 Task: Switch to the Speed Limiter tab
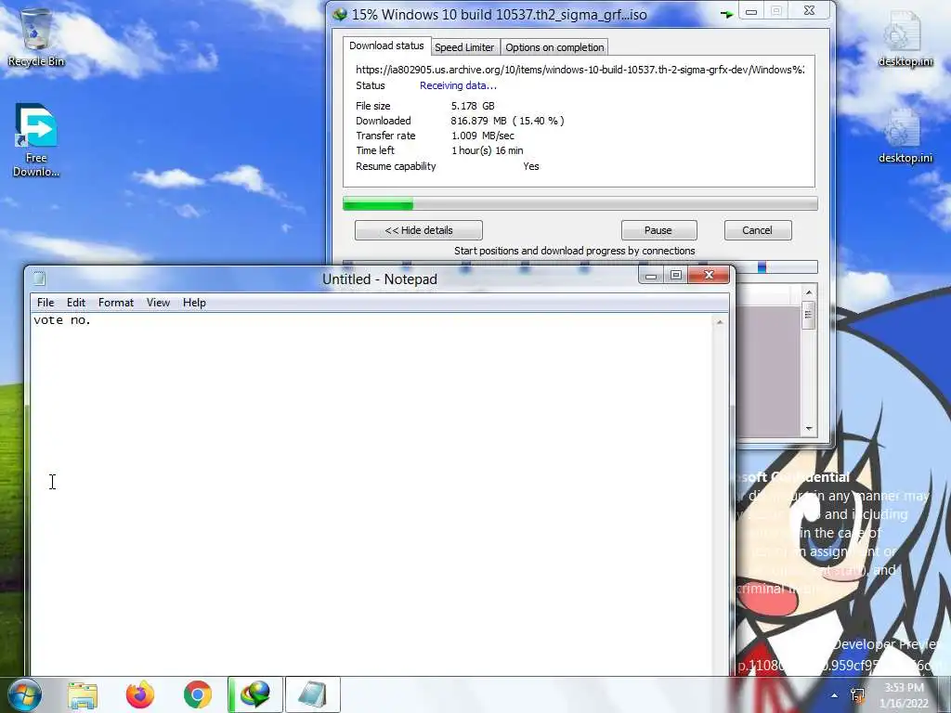click(464, 47)
